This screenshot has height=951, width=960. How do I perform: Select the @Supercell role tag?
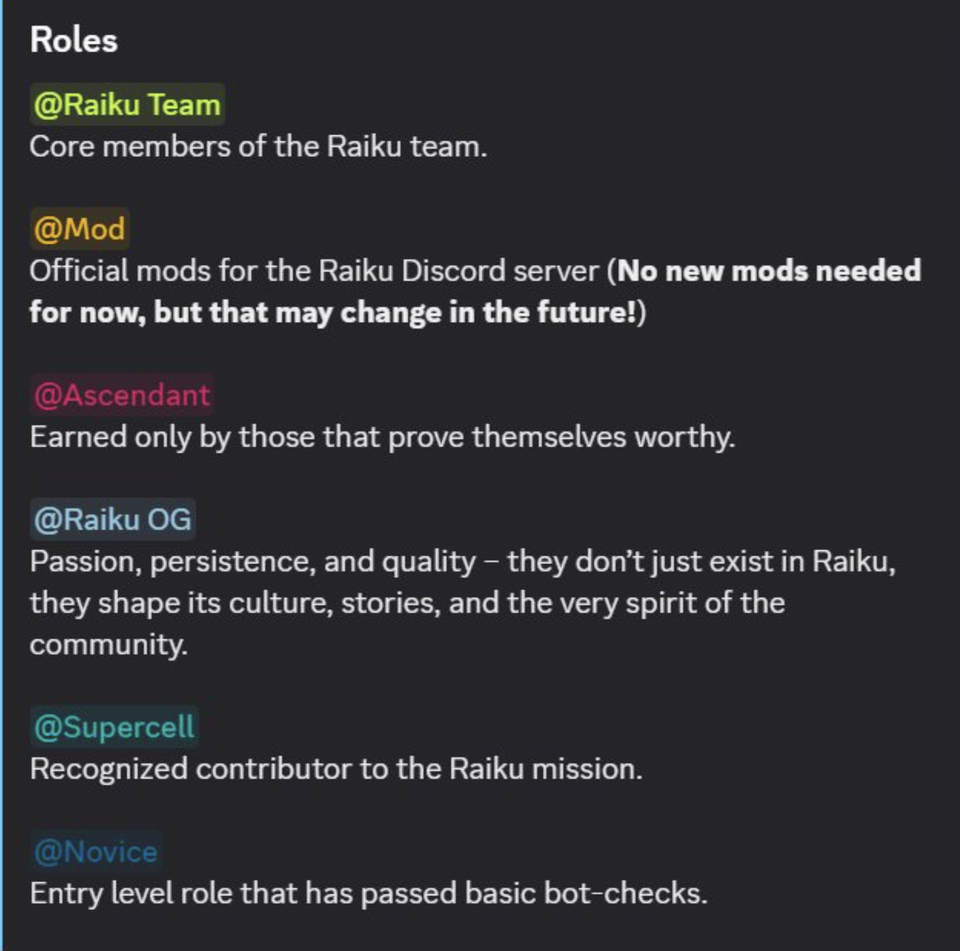tap(114, 726)
